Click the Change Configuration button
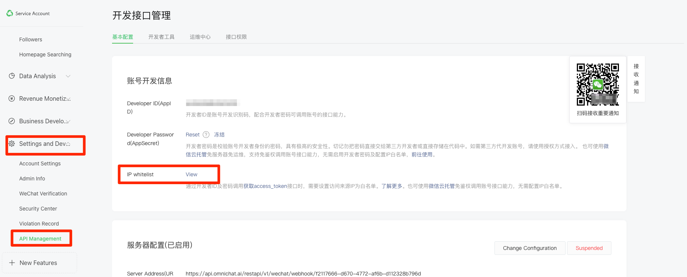 point(529,248)
